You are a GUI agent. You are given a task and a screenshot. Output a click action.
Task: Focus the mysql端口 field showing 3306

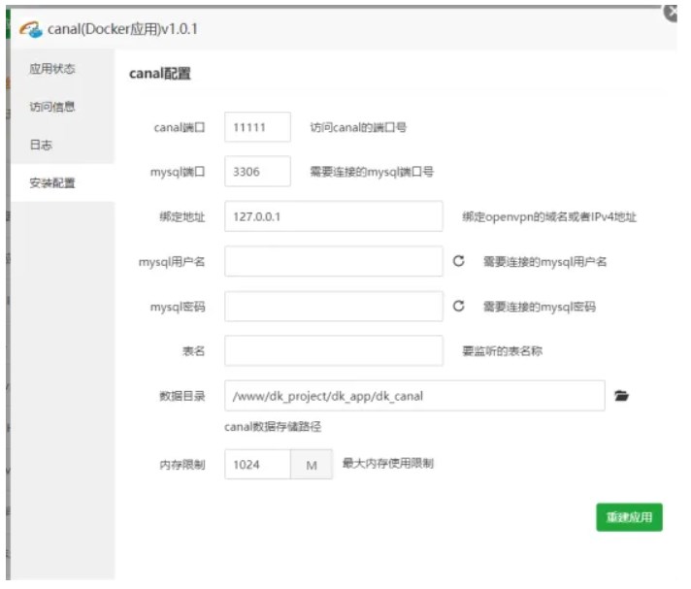point(257,172)
